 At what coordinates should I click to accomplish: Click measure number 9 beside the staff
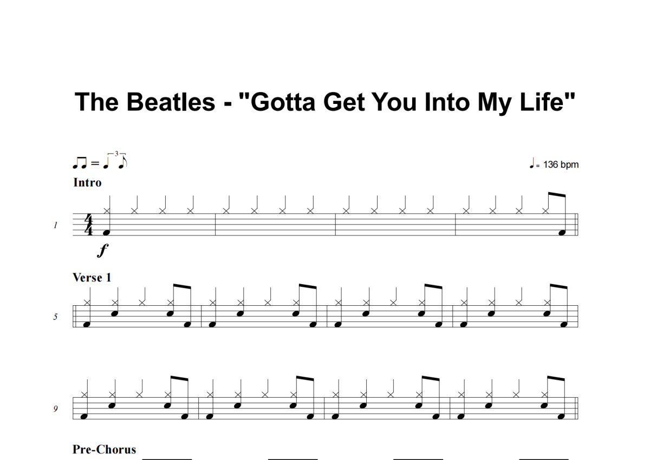point(55,409)
